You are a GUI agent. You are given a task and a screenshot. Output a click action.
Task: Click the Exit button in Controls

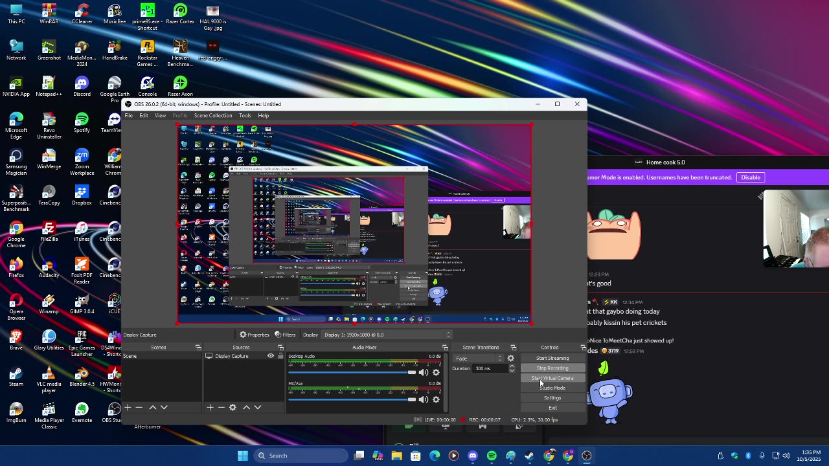(552, 408)
